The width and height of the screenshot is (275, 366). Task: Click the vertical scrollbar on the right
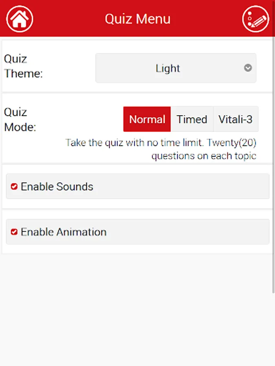tap(273, 163)
